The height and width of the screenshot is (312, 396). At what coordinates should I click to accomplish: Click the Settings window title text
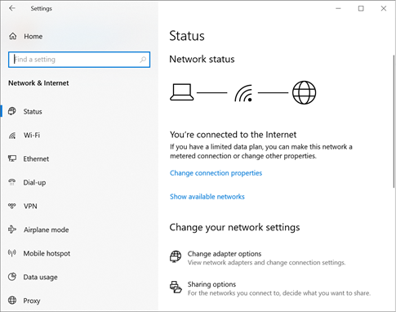point(41,9)
